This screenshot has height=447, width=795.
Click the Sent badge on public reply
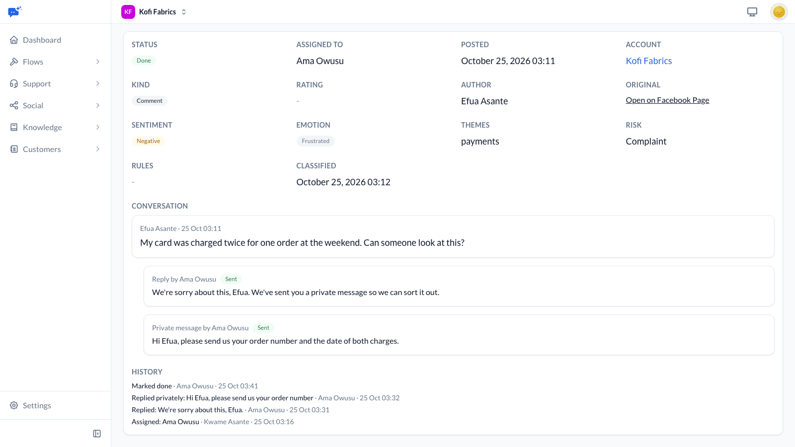pyautogui.click(x=231, y=279)
